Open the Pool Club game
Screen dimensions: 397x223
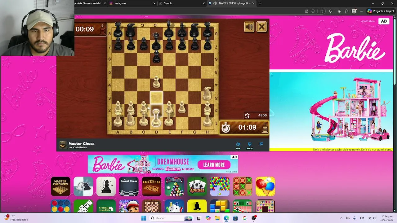tap(174, 186)
